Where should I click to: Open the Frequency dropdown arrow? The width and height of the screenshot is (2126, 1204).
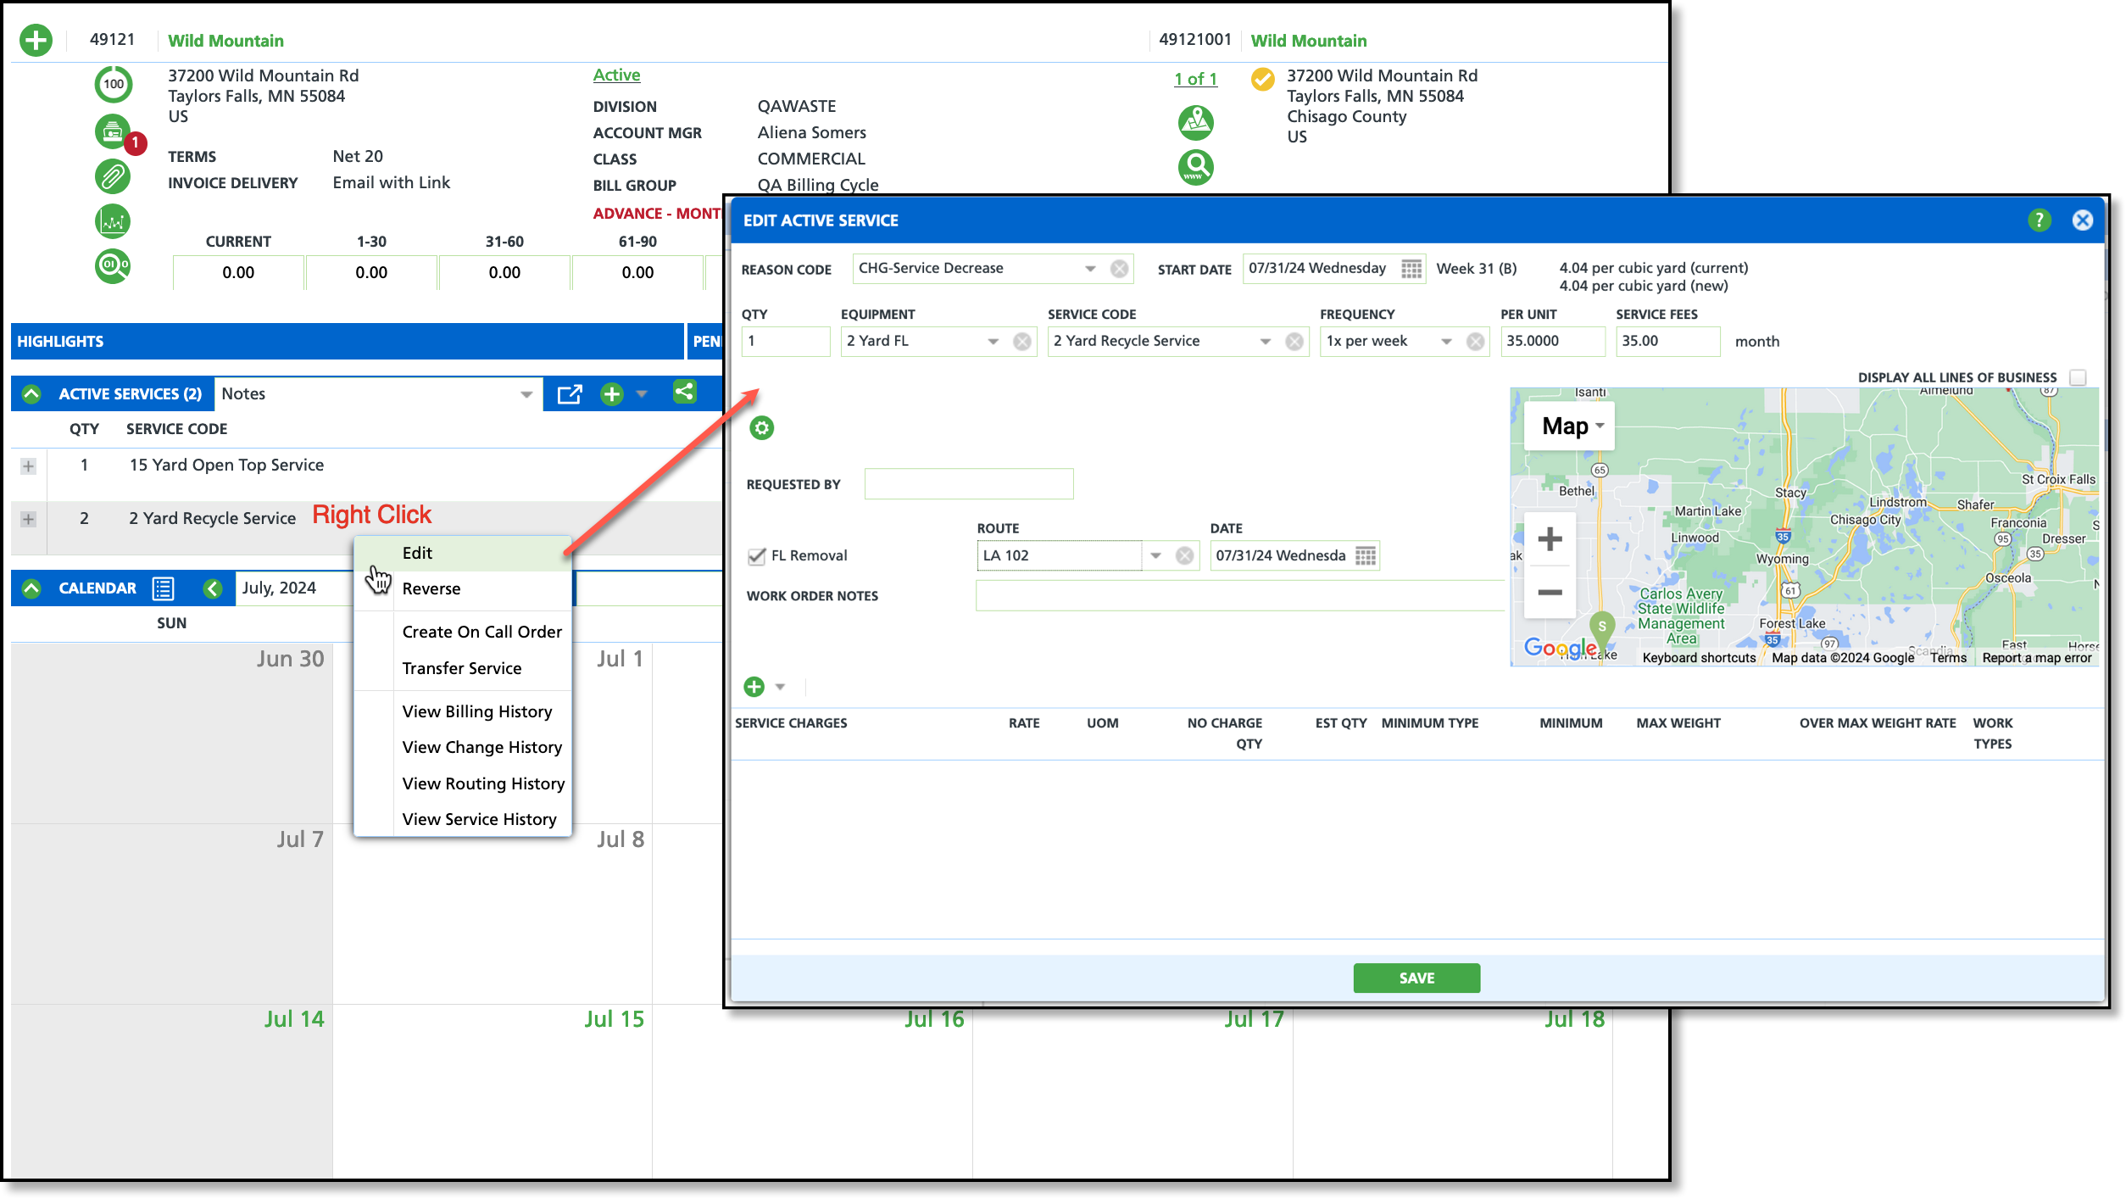tap(1446, 342)
